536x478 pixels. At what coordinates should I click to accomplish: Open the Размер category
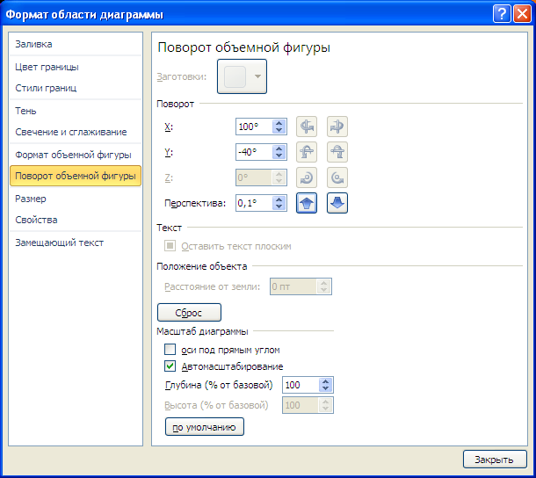(x=76, y=199)
